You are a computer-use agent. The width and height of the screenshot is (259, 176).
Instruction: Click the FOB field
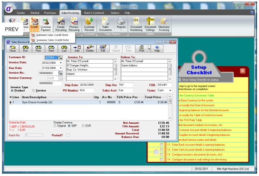[x=164, y=85]
